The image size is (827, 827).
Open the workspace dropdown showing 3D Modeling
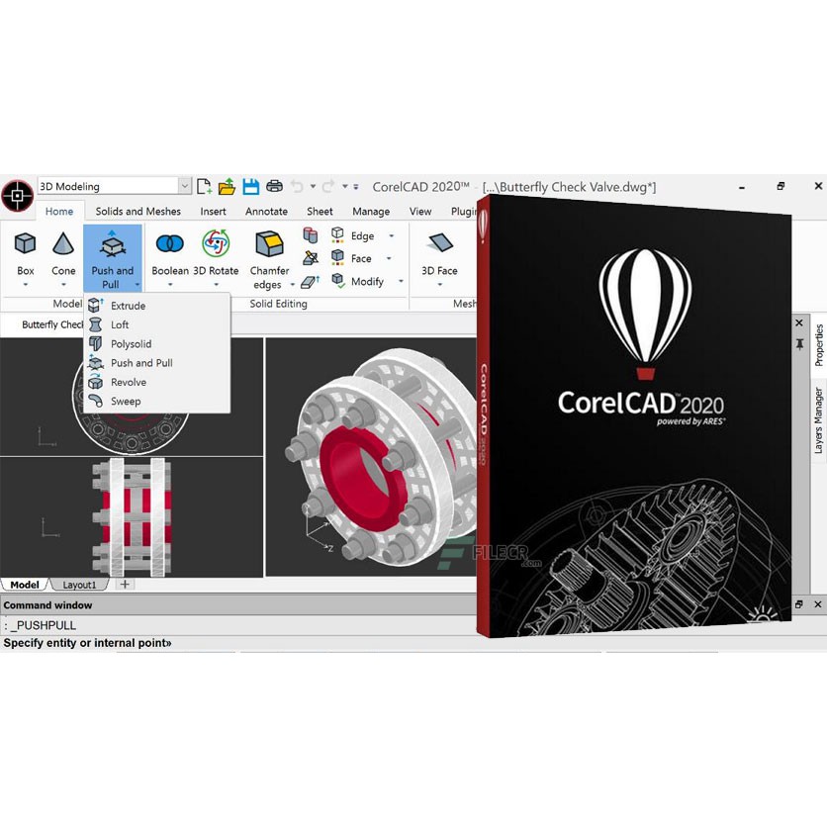185,185
